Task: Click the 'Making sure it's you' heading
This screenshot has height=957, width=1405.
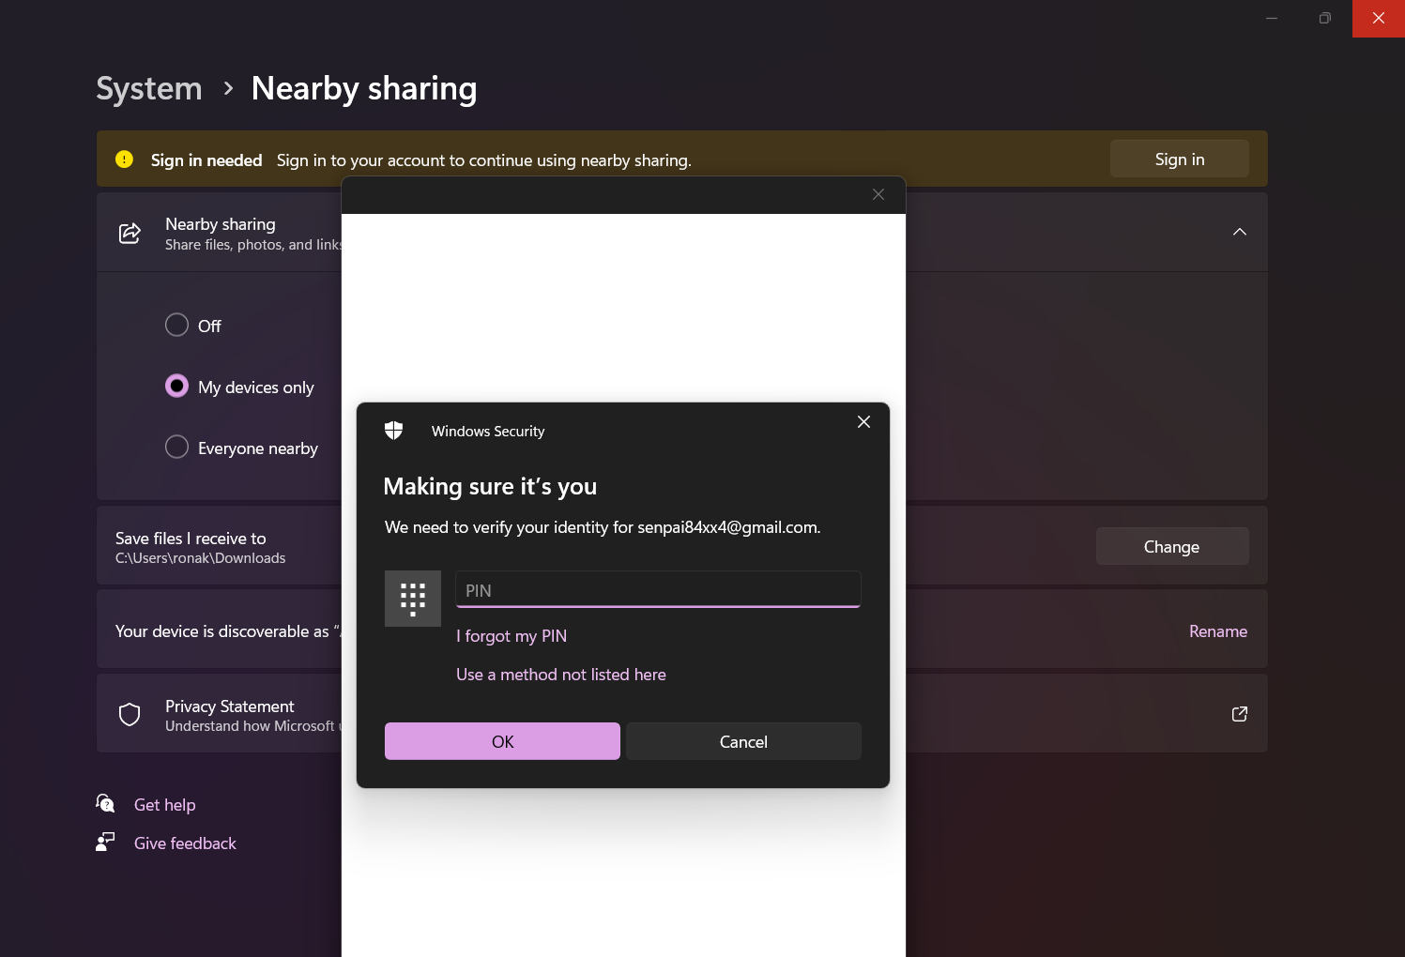Action: [490, 486]
